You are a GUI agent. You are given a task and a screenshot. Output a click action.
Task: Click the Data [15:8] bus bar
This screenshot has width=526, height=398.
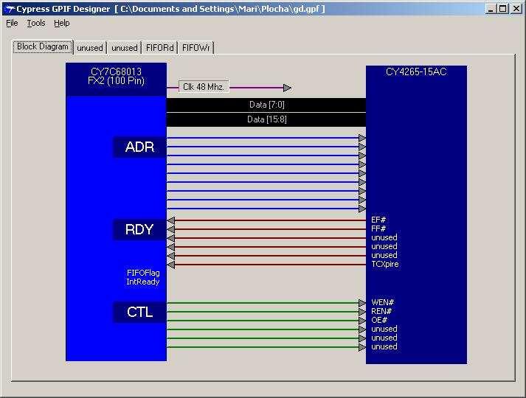(x=266, y=119)
